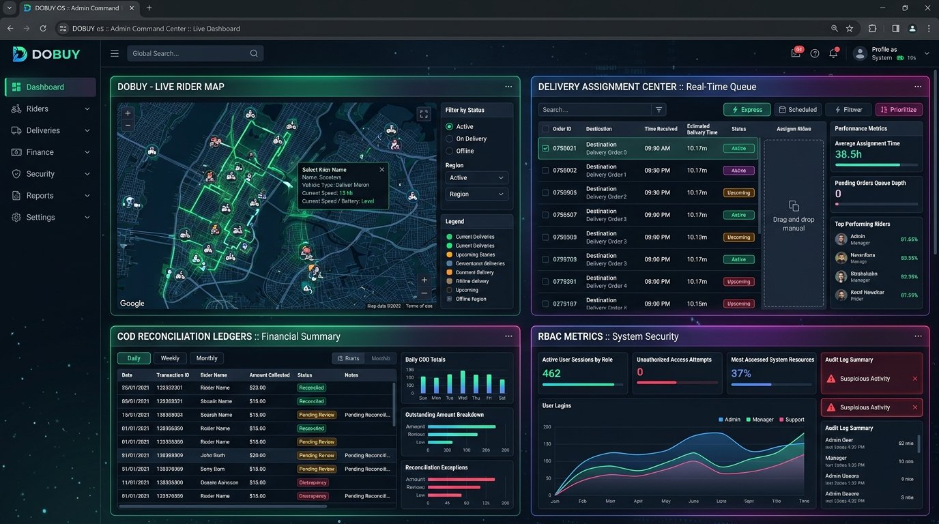This screenshot has width=939, height=524.
Task: Click the Fittwer button
Action: [848, 109]
